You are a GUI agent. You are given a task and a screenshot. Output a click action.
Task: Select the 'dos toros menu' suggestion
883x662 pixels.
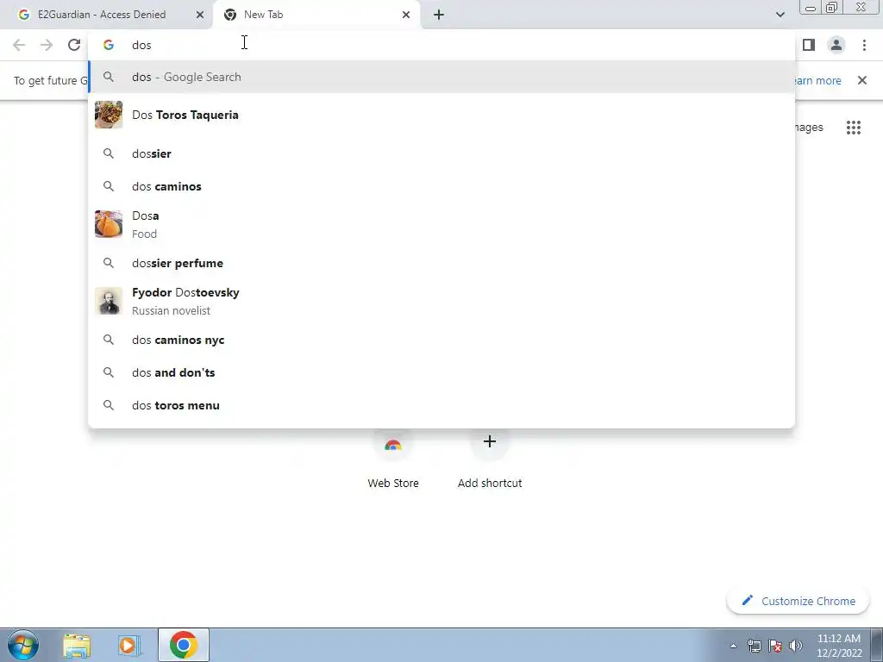click(441, 405)
